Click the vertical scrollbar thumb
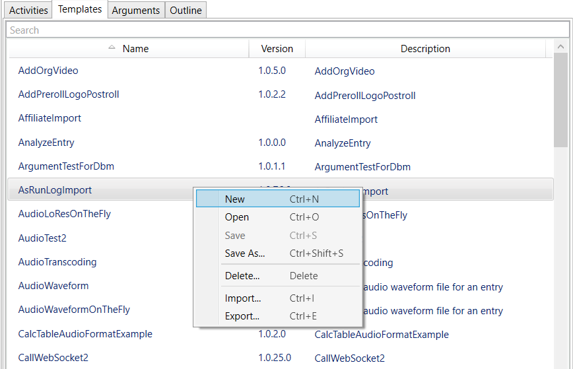 (560, 102)
